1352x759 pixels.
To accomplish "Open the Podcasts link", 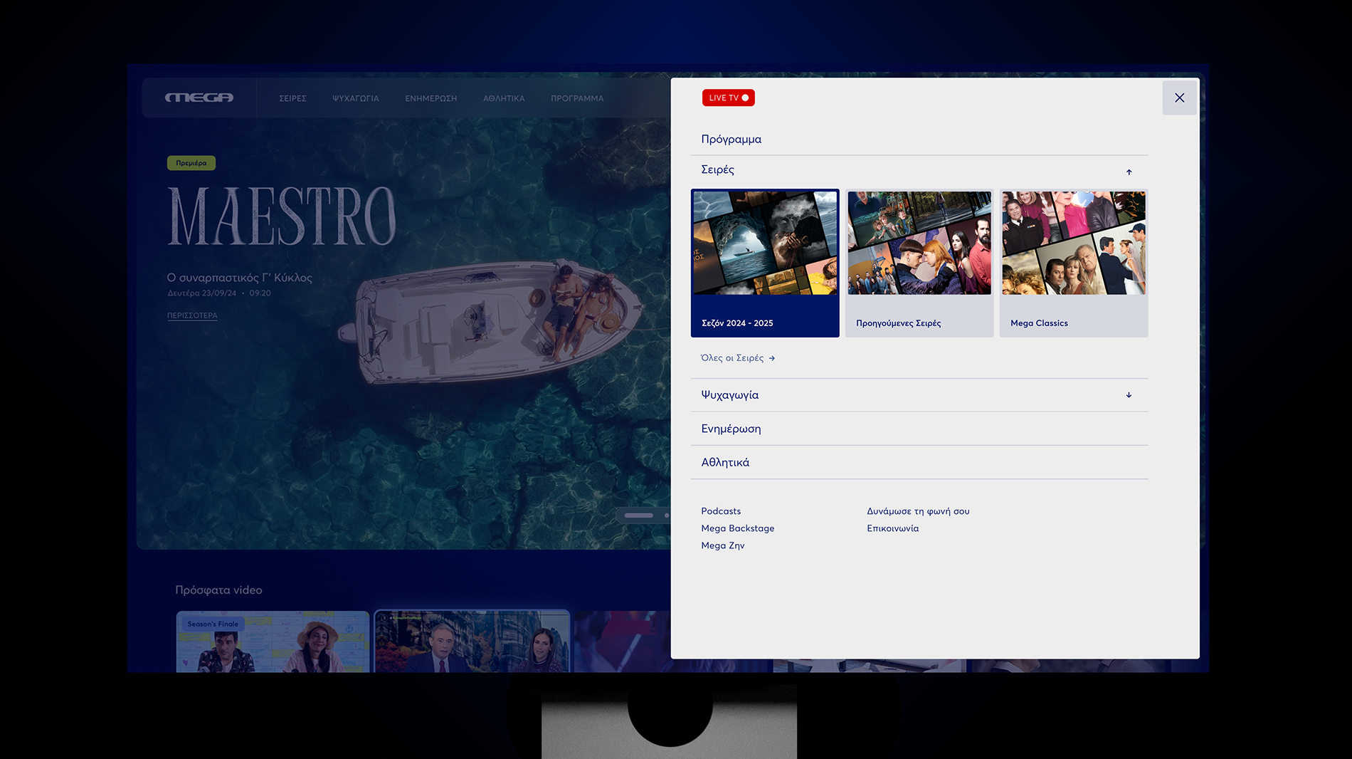I will (x=721, y=511).
